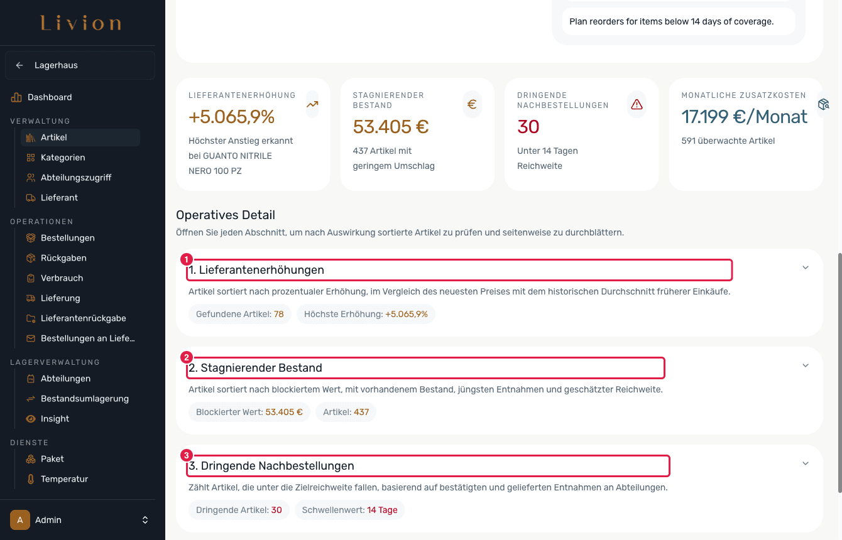Open the Lieferant page
Screen dimensions: 842x540
coord(80,198)
